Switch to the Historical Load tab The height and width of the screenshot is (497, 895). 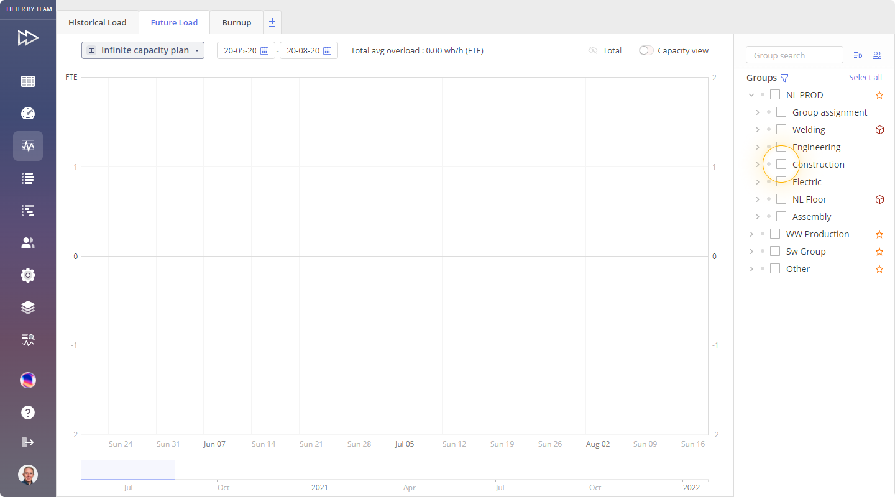[x=98, y=22]
